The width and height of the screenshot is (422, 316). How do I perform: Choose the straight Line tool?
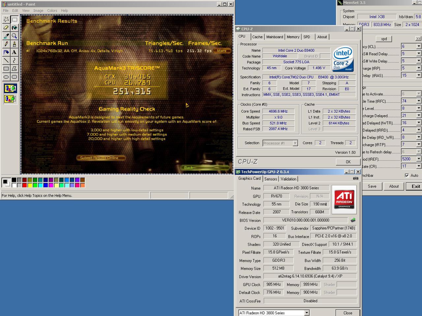(6, 61)
